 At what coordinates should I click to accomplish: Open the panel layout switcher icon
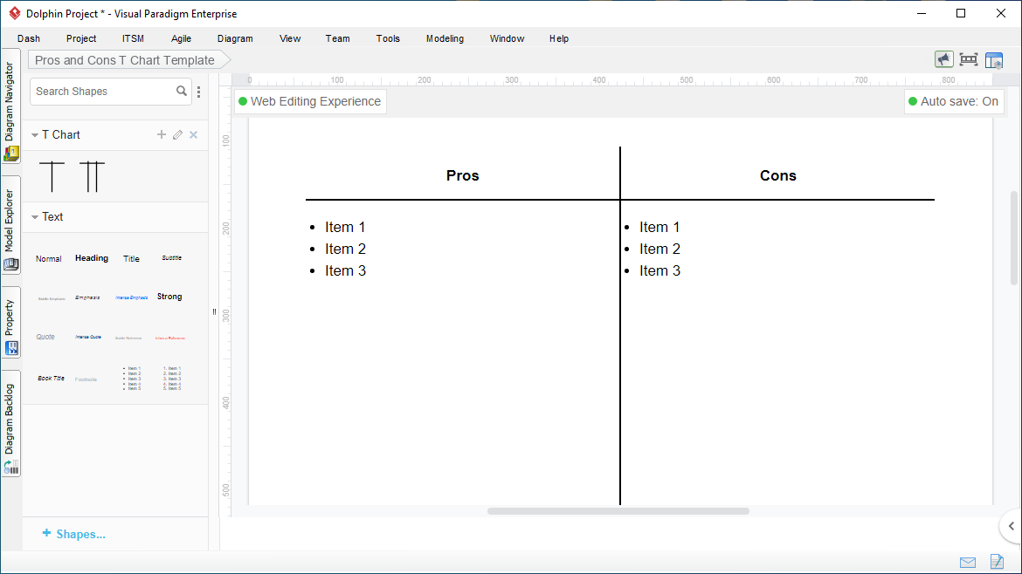pyautogui.click(x=994, y=60)
